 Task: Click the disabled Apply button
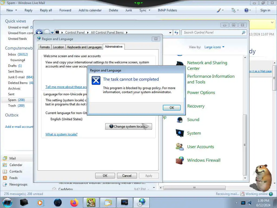pyautogui.click(x=149, y=175)
